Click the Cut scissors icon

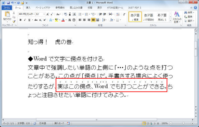tap(14, 13)
